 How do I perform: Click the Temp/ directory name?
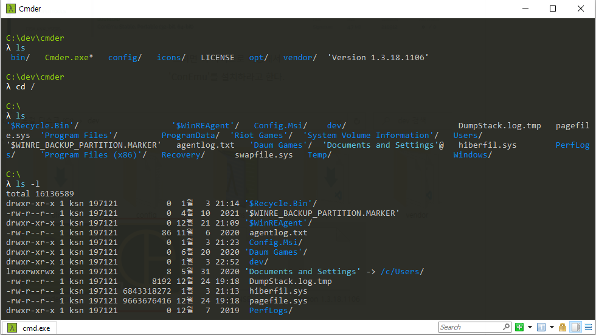click(319, 154)
